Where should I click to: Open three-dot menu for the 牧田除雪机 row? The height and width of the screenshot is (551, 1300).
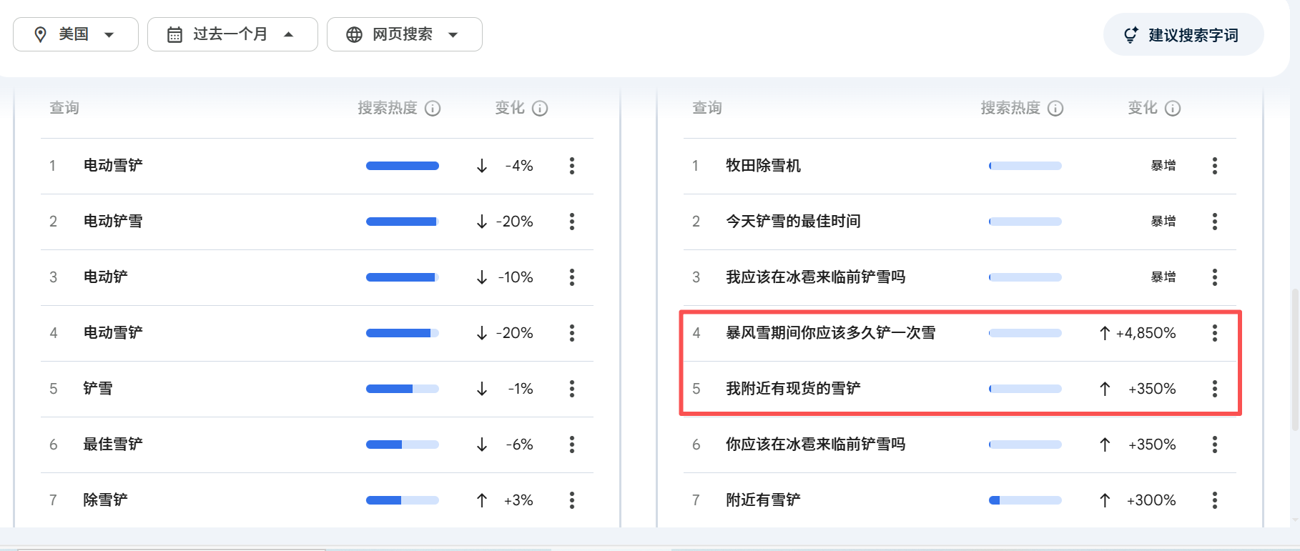click(1214, 166)
